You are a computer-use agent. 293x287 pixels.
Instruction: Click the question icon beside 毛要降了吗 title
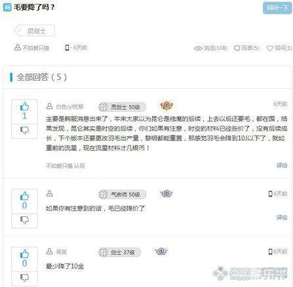coord(7,7)
